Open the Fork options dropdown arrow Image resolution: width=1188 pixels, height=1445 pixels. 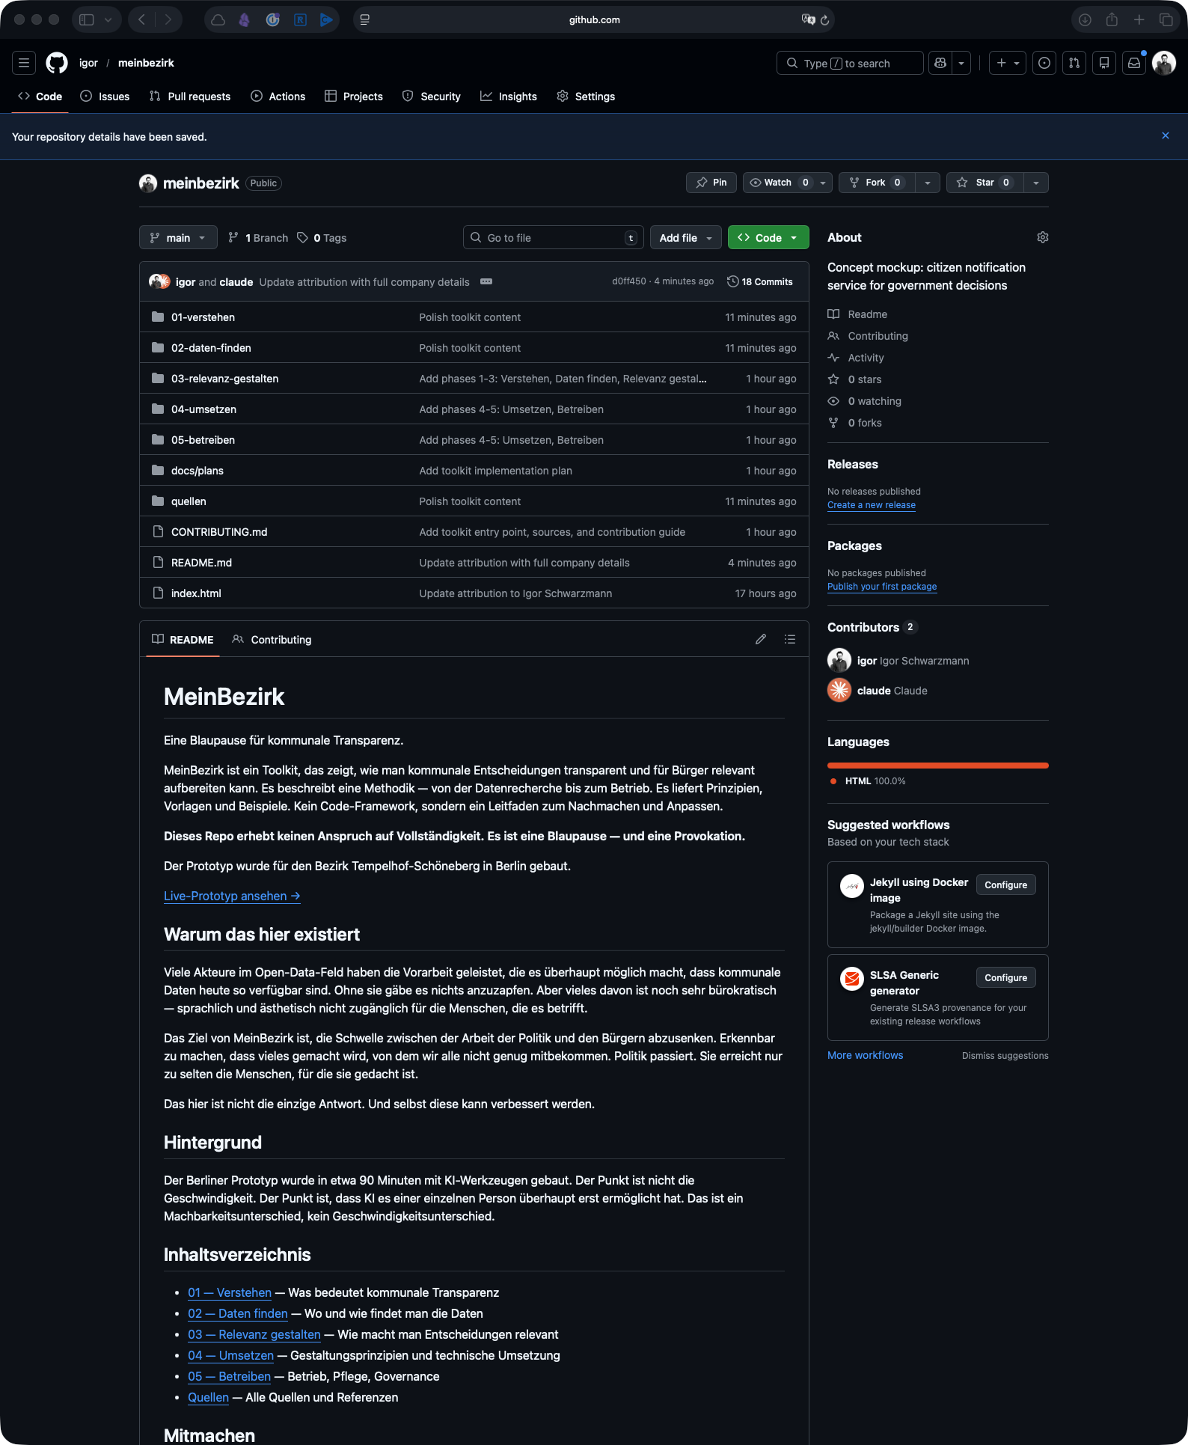(928, 183)
